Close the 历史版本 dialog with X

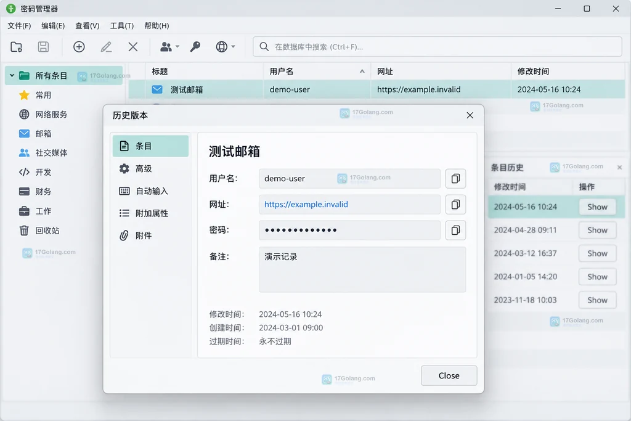pyautogui.click(x=470, y=115)
